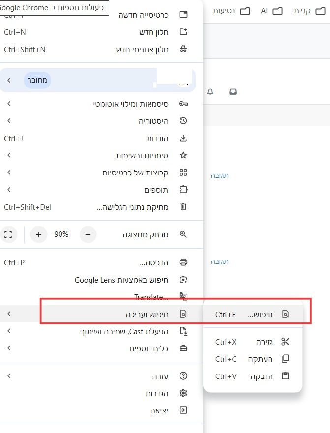The image size is (330, 433).
Task: Increase zoom with plus button
Action: (39, 234)
